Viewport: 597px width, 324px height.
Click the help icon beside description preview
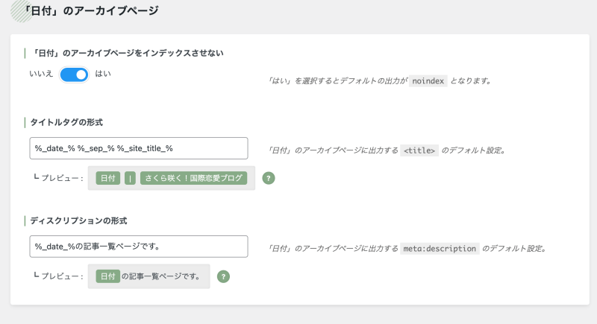(x=223, y=276)
